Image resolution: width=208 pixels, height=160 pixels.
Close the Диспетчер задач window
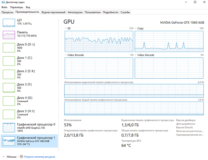coord(204,2)
